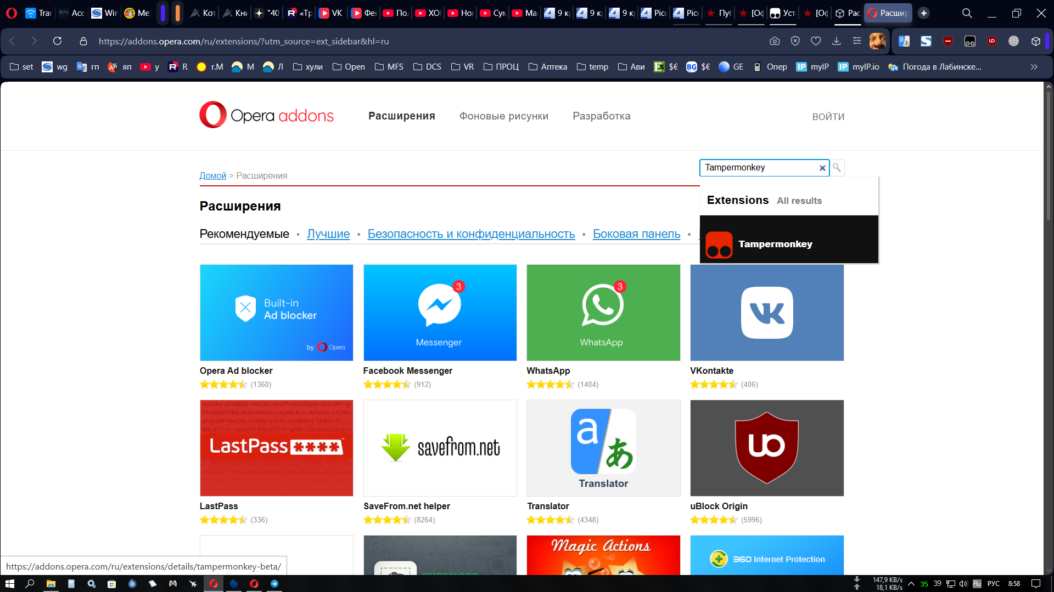Open the translator extension icon

904,41
